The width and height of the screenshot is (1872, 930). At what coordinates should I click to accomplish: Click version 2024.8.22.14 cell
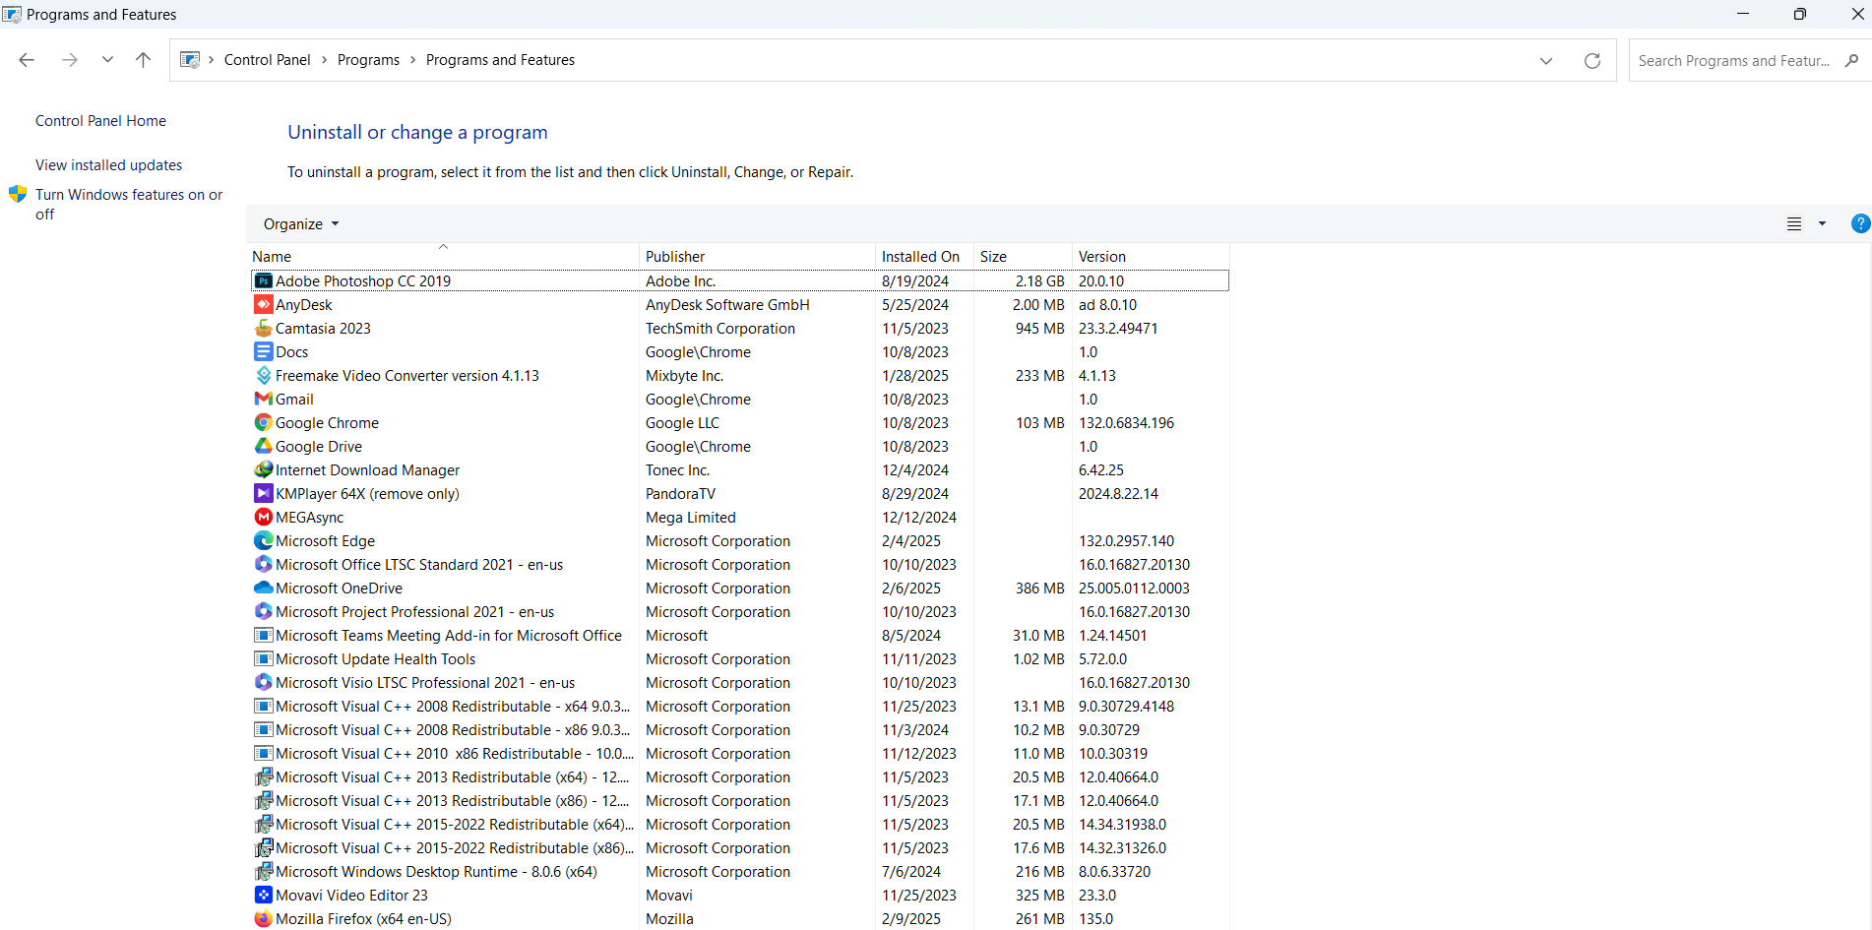[x=1118, y=494]
